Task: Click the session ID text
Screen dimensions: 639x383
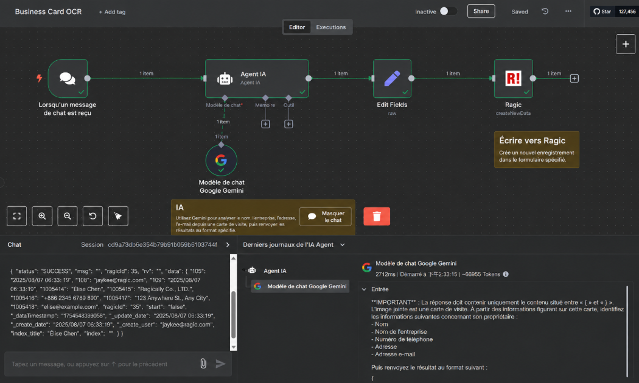Action: [x=162, y=244]
